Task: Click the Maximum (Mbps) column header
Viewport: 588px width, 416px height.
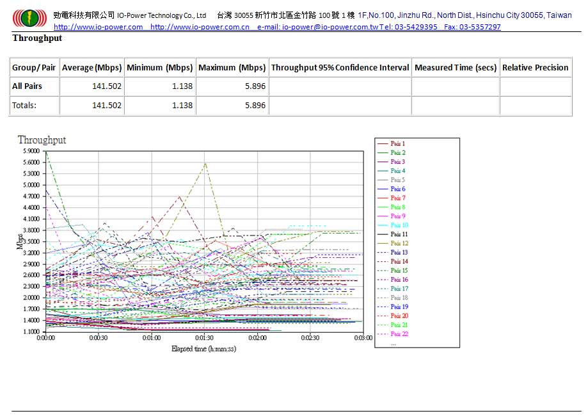Action: point(232,68)
